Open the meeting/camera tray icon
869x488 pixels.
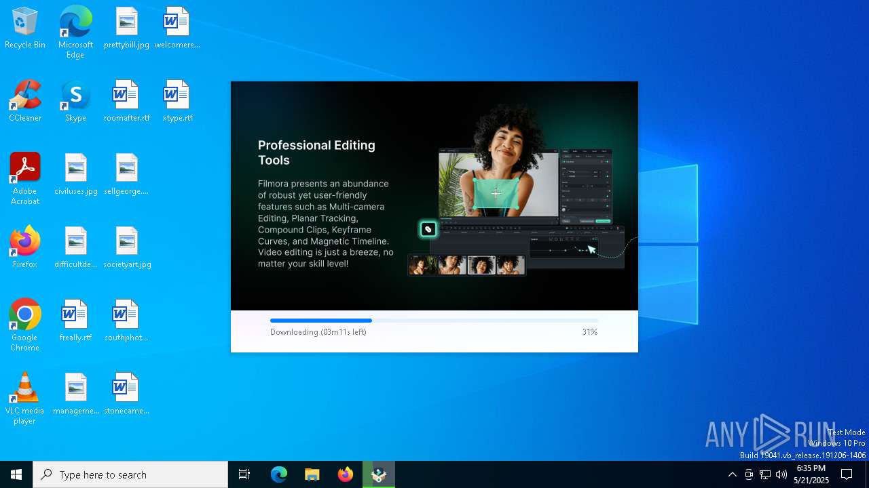749,474
